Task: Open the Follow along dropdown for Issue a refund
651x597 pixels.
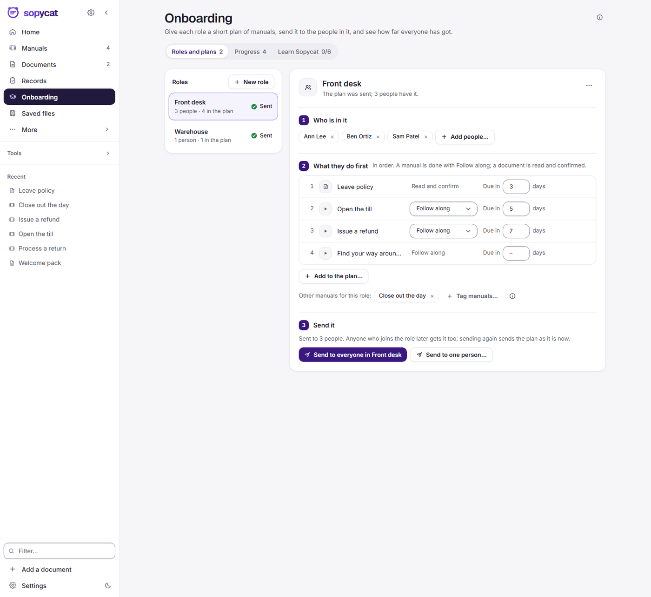Action: tap(443, 231)
